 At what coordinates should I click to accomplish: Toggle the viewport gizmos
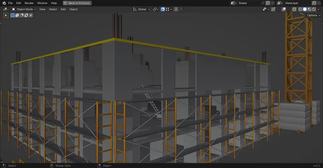pyautogui.click(x=273, y=9)
